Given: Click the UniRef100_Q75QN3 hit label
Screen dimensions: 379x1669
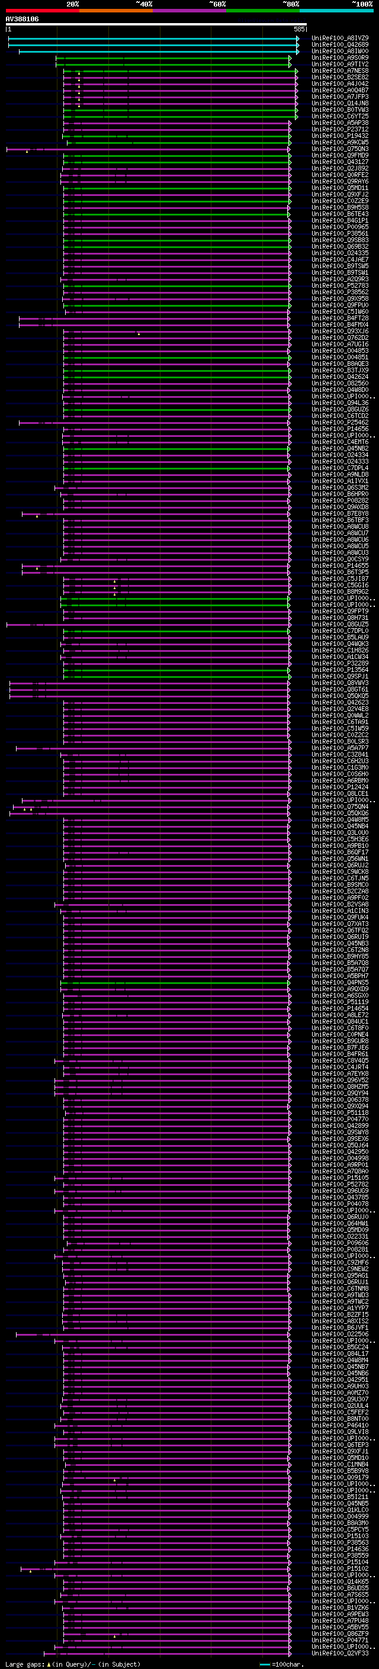Looking at the screenshot, I should click(x=340, y=149).
